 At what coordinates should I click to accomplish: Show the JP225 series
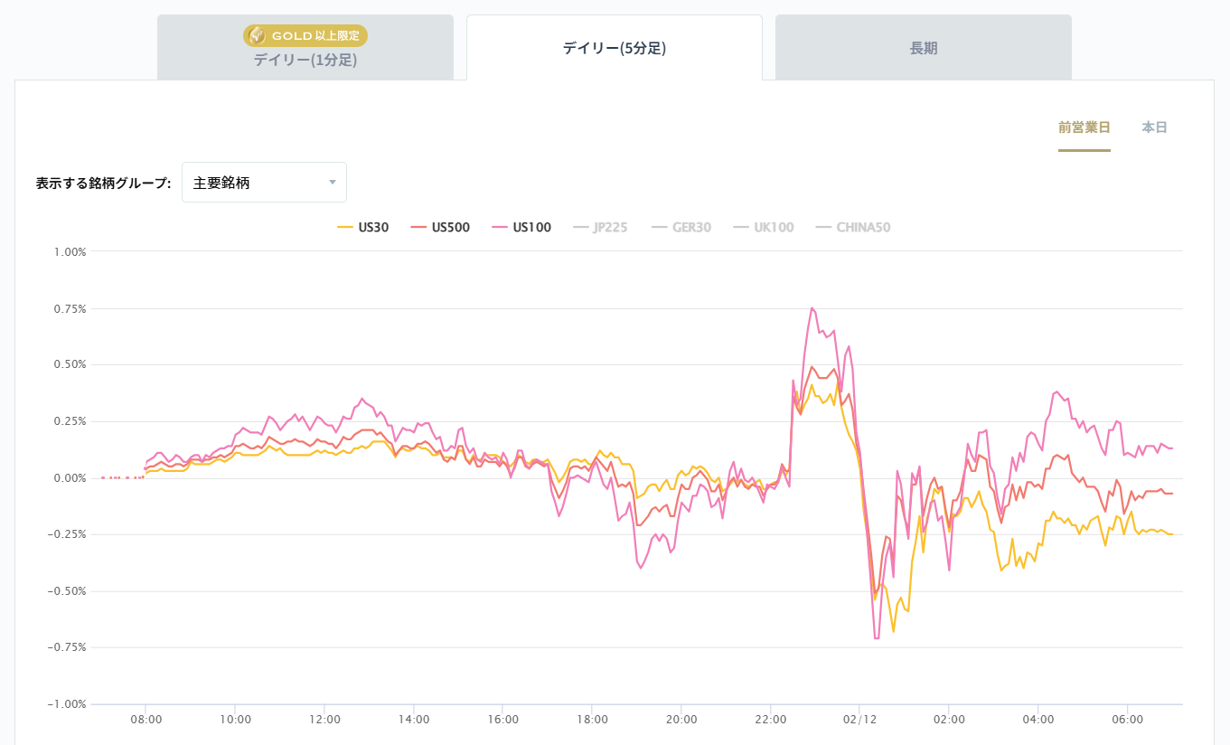[610, 227]
